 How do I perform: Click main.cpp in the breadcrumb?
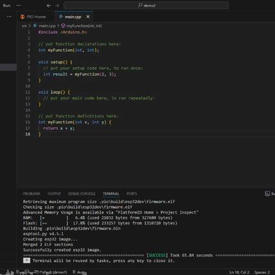click(47, 26)
